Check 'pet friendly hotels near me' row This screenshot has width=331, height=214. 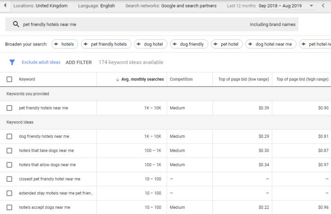pos(9,108)
